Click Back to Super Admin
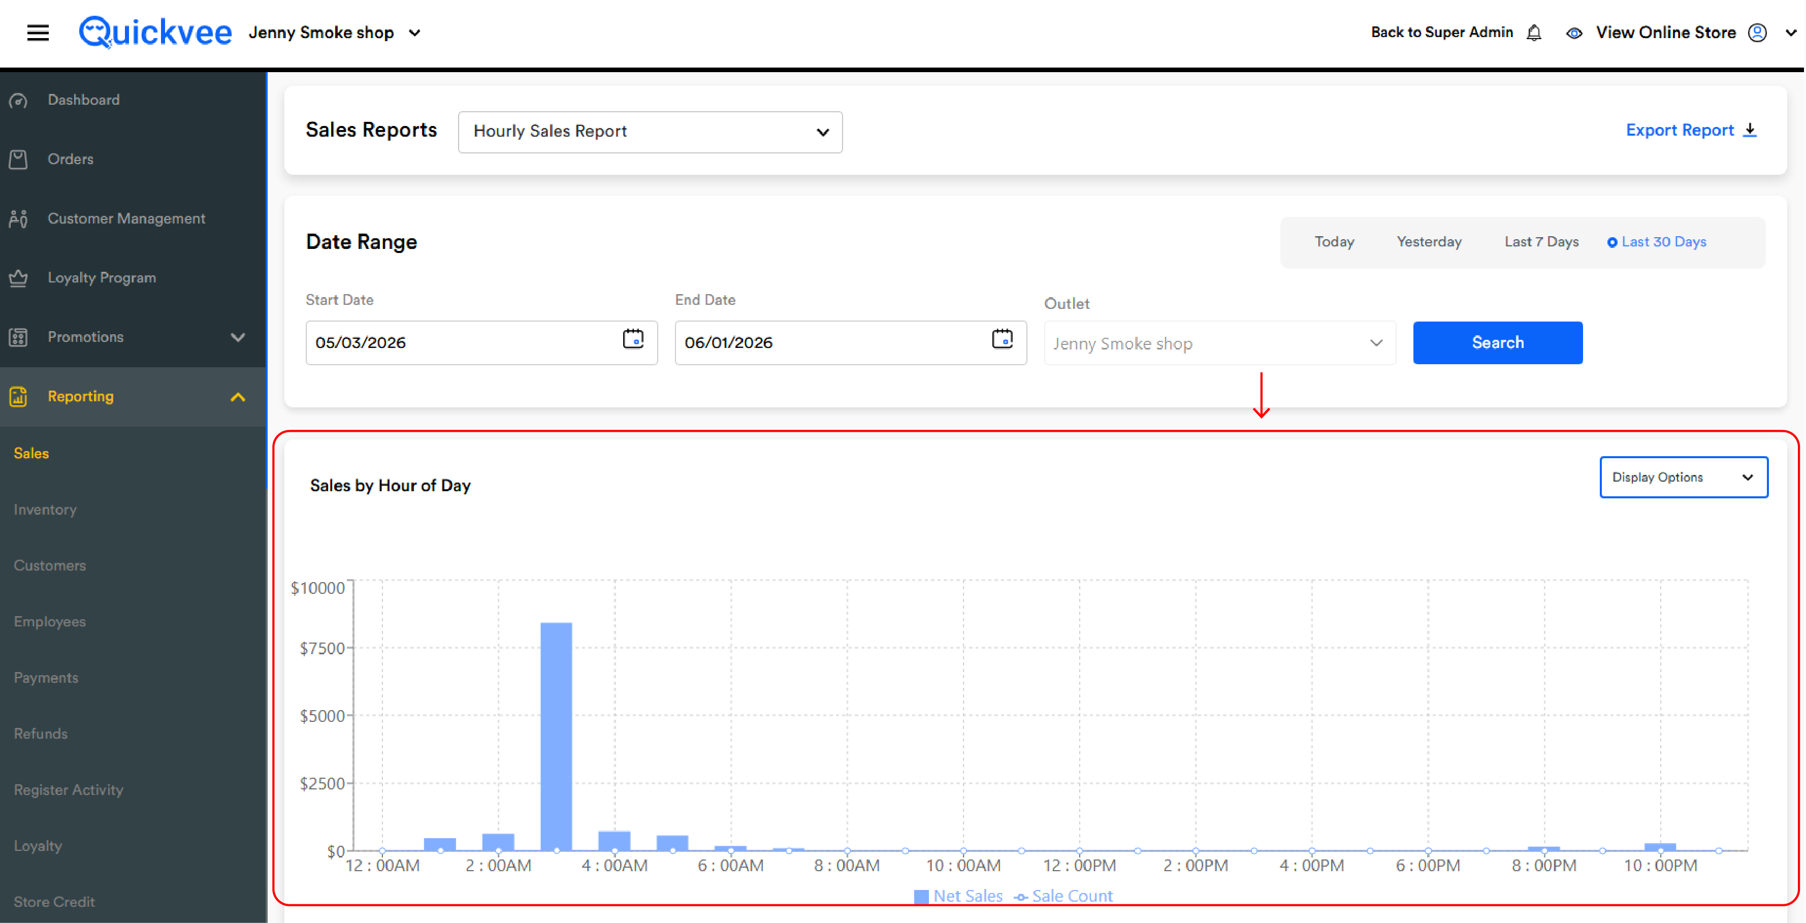Screen dimensions: 1806x923 tap(1441, 33)
